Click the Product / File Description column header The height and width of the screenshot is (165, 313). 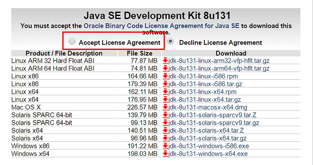pyautogui.click(x=64, y=53)
